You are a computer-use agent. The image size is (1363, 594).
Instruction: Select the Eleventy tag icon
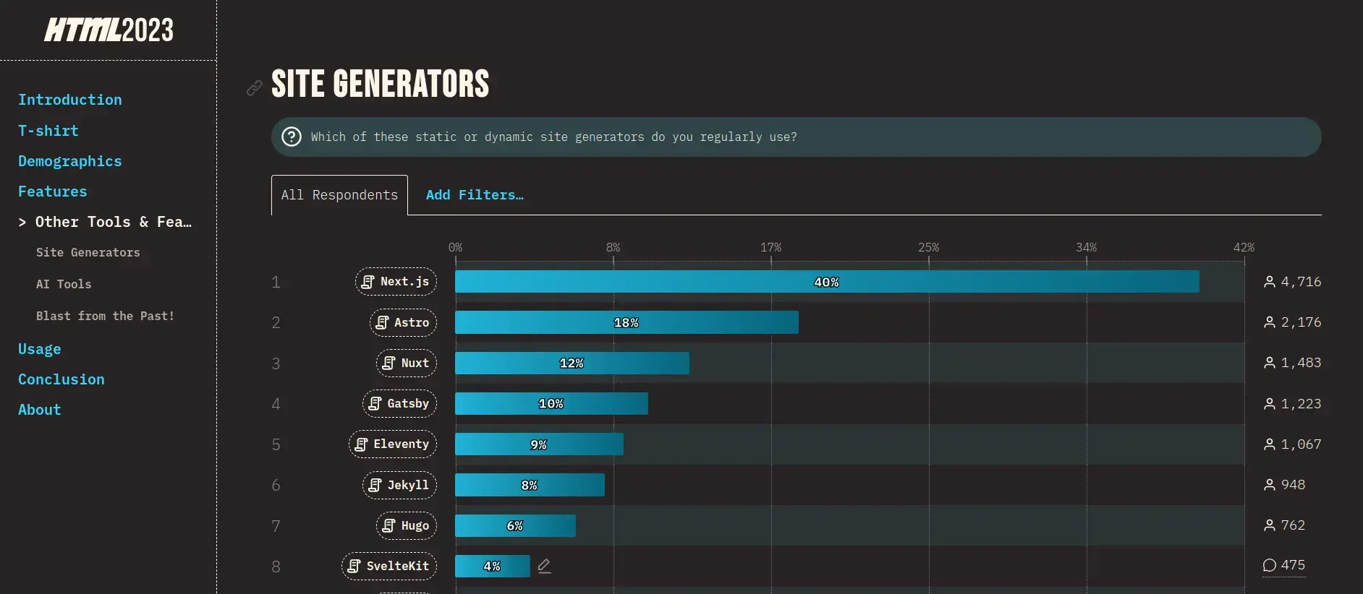click(361, 444)
